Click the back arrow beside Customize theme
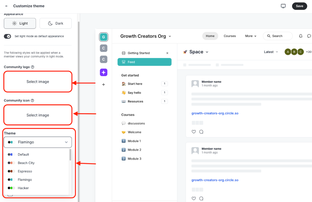 tap(7, 6)
